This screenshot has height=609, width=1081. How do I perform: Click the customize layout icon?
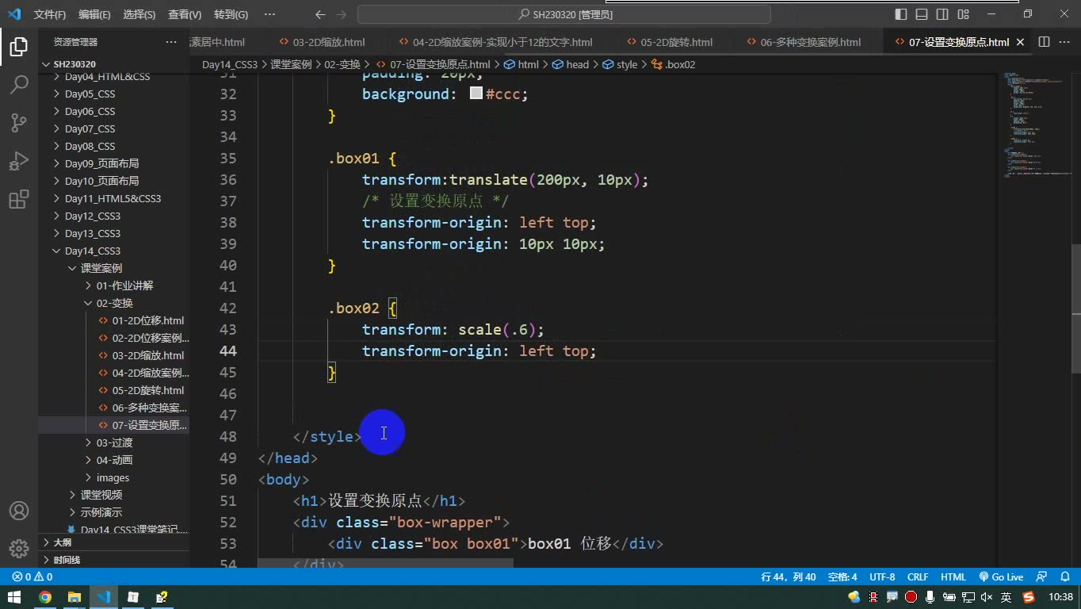pos(963,14)
